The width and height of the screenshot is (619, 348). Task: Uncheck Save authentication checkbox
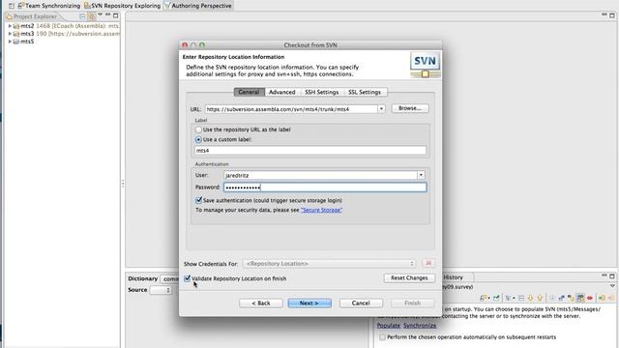198,200
